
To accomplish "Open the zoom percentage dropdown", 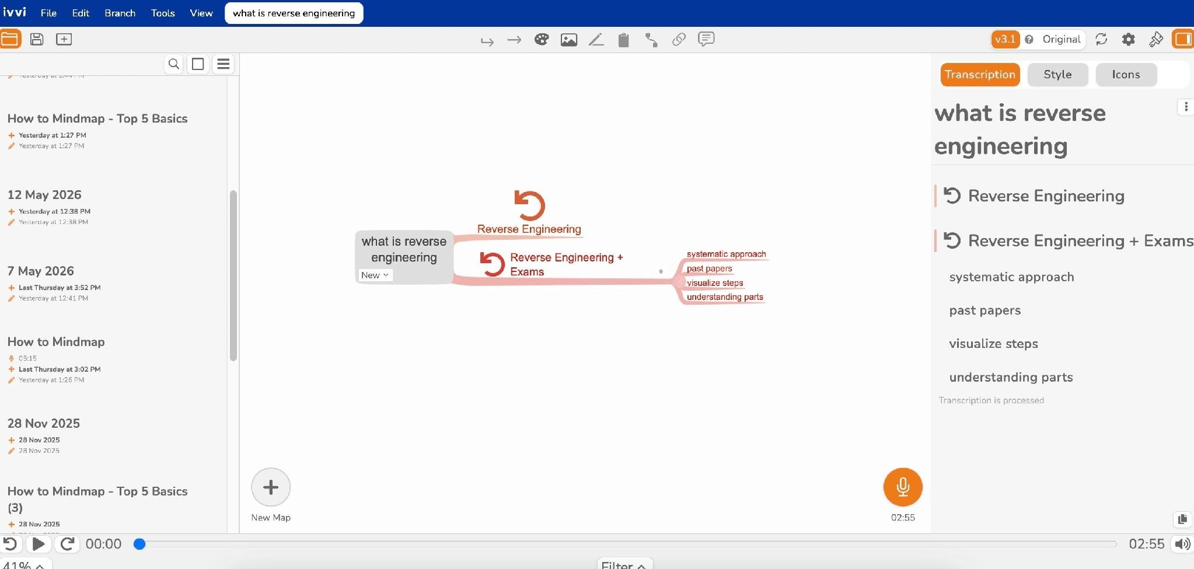I will (x=25, y=564).
